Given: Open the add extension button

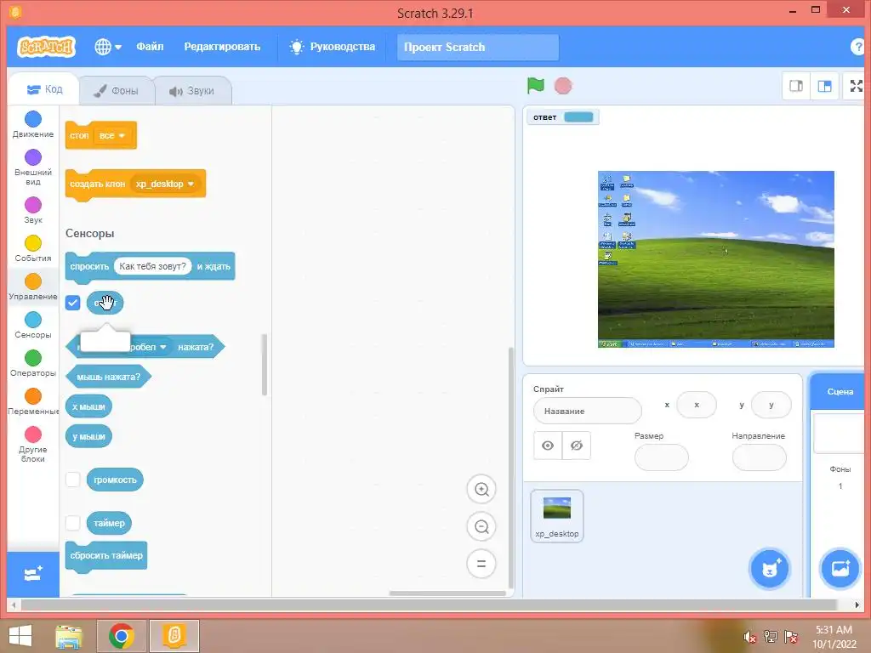Looking at the screenshot, I should click(x=33, y=574).
